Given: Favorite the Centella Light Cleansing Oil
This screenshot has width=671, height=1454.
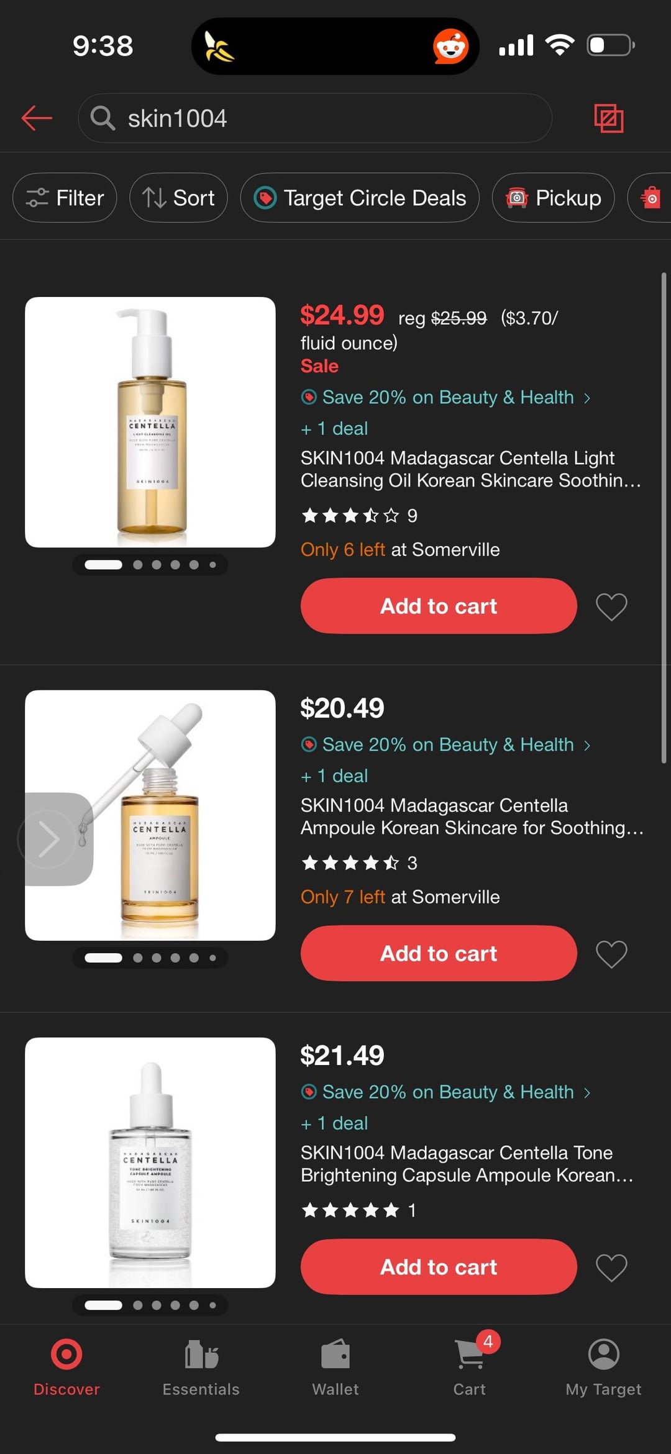Looking at the screenshot, I should pos(611,606).
